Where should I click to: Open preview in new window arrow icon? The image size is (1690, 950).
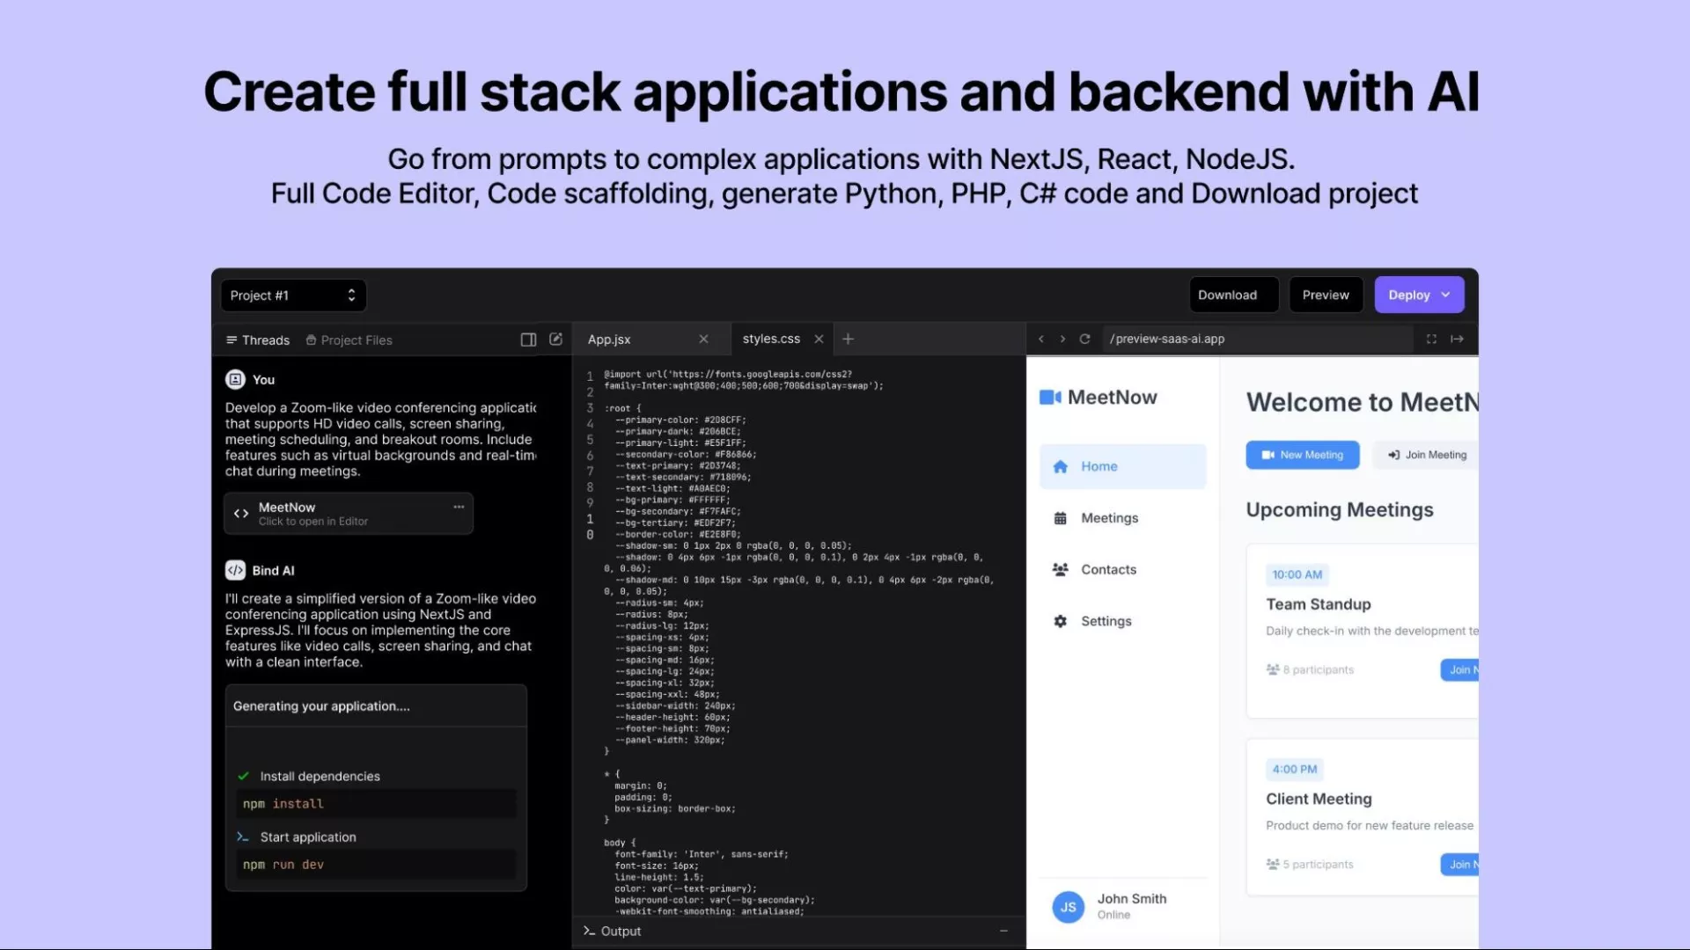click(x=1457, y=339)
